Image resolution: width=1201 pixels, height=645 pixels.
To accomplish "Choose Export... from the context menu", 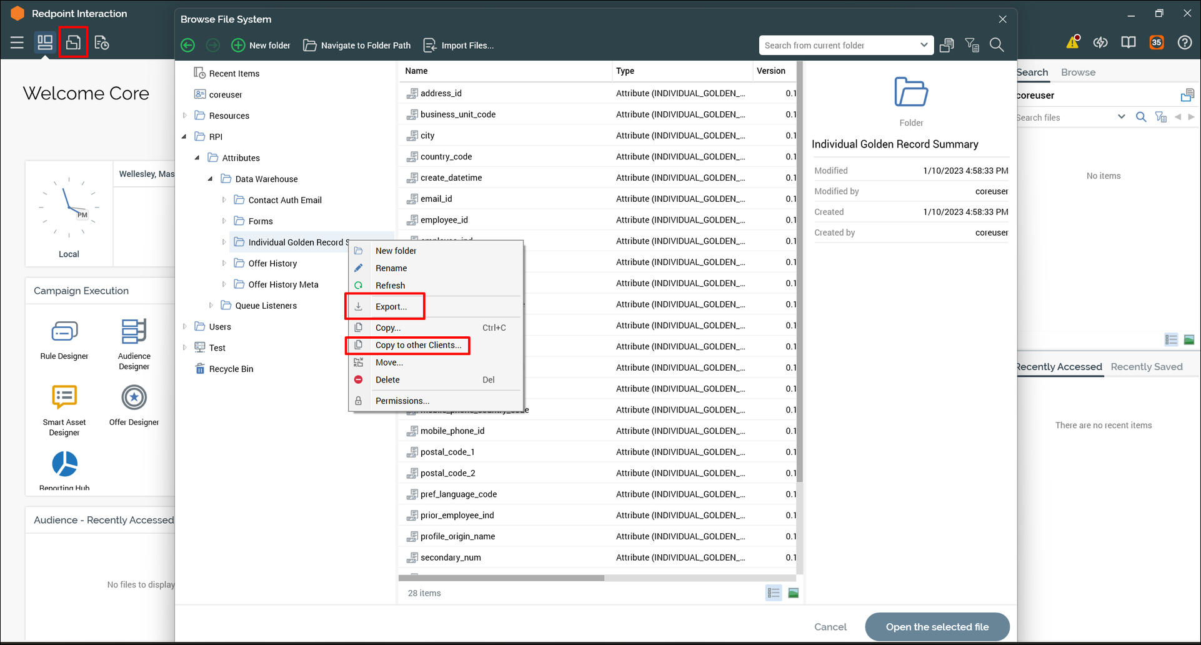I will point(391,307).
